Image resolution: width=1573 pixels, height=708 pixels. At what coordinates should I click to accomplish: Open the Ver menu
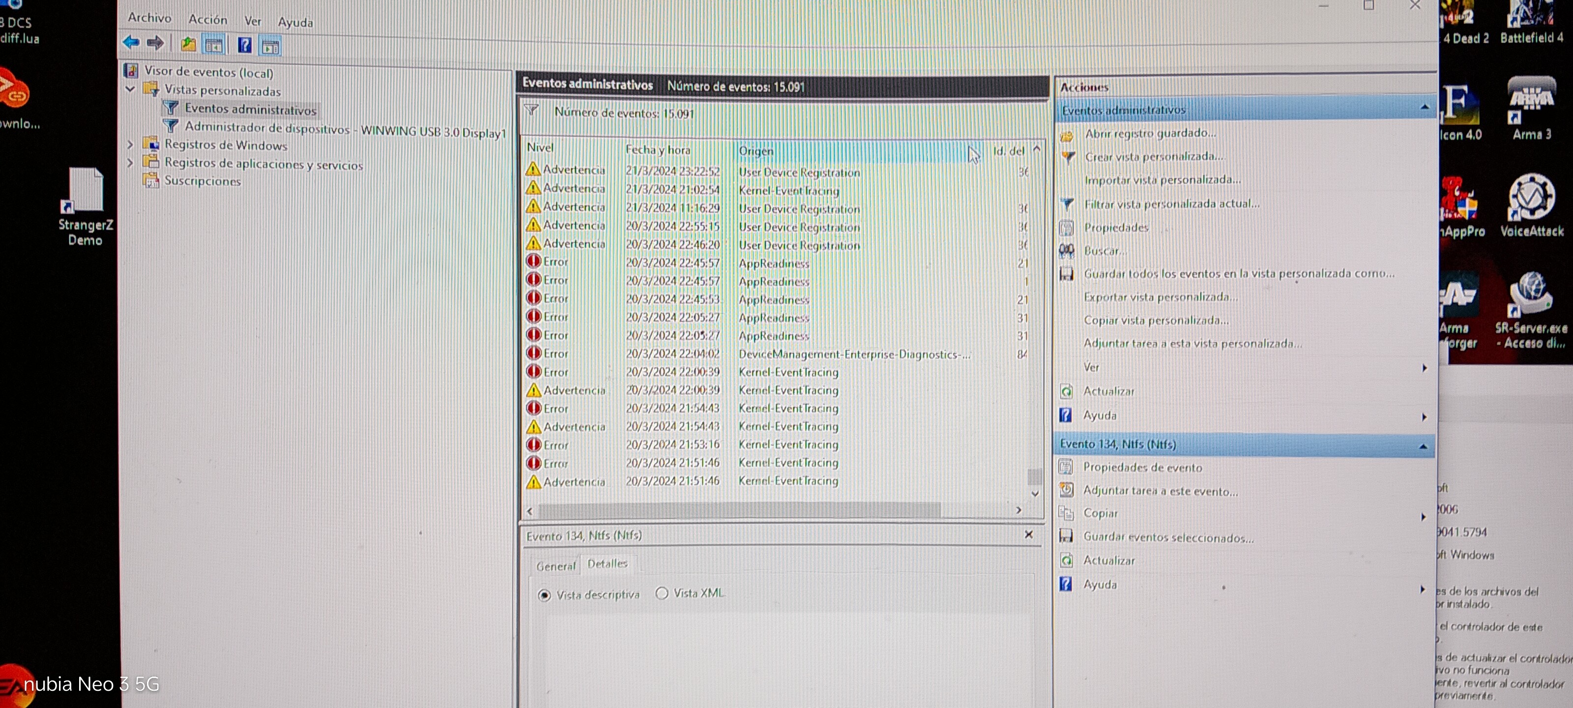click(x=253, y=21)
